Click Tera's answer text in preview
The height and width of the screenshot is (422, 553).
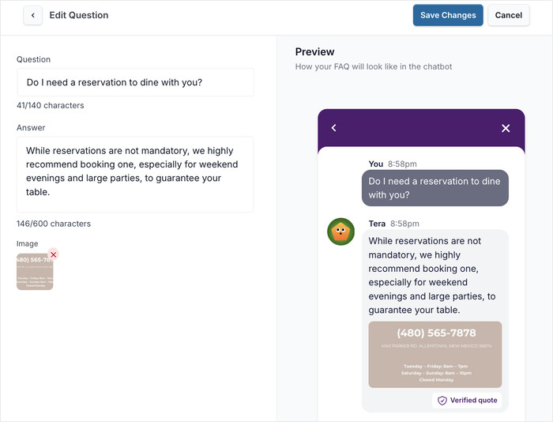point(432,275)
